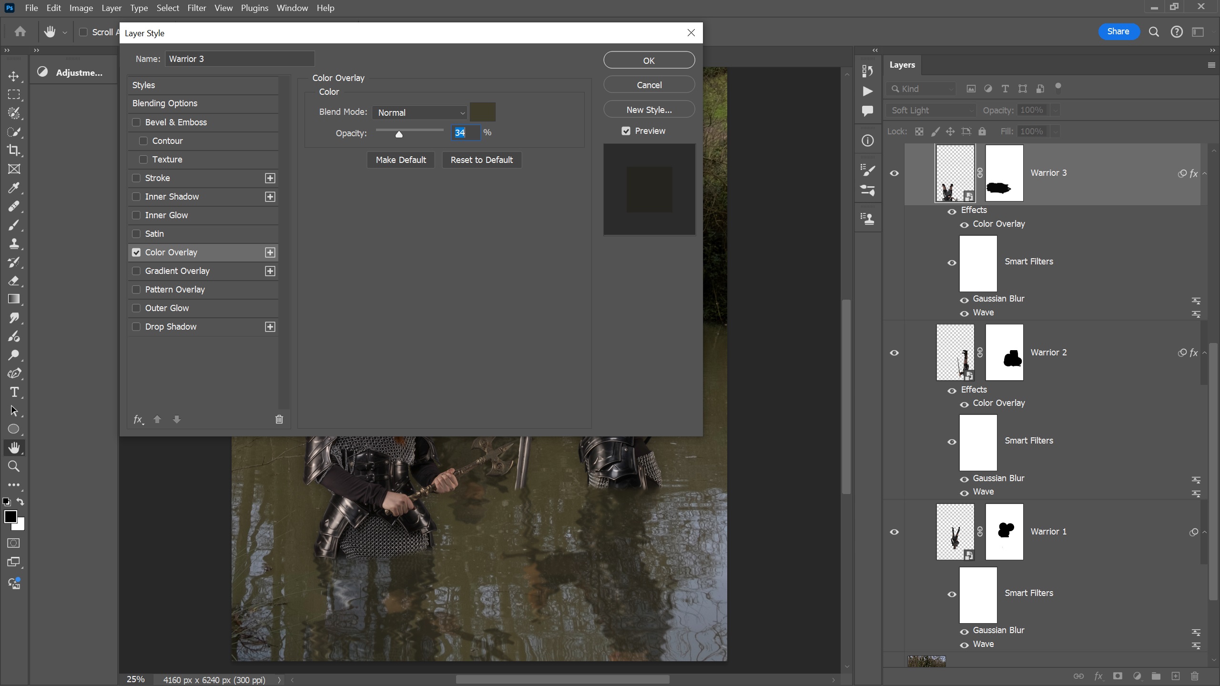Open the Soft Light layer blend dropdown
Screen dimensions: 1220x686
tap(932, 110)
